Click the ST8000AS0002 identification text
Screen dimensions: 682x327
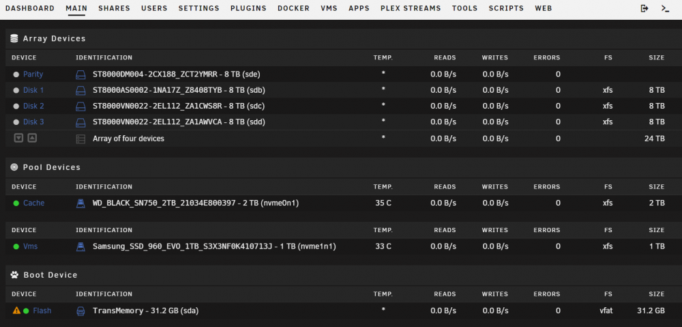[179, 90]
